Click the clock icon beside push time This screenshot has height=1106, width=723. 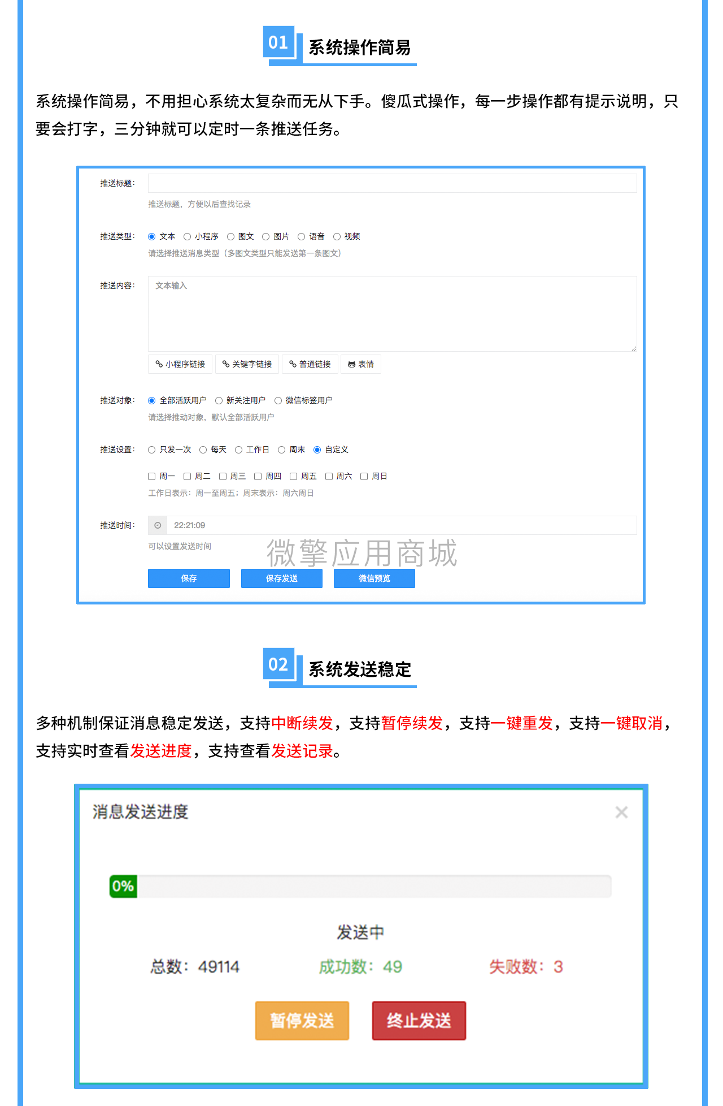click(158, 525)
